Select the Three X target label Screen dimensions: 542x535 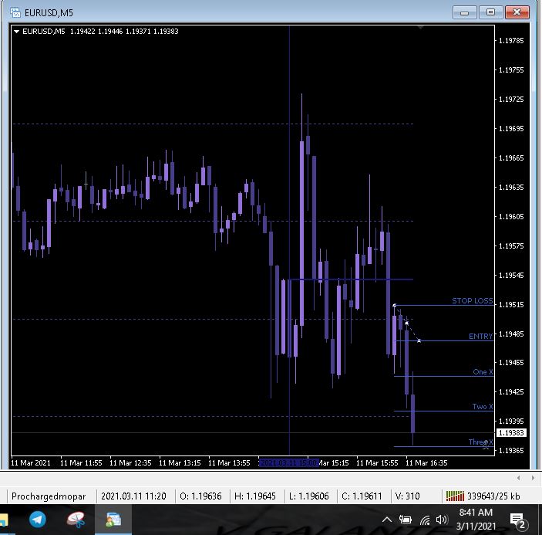tap(480, 442)
